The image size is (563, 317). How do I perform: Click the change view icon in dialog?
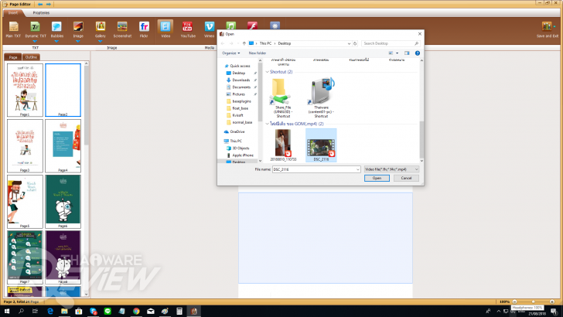coord(391,53)
